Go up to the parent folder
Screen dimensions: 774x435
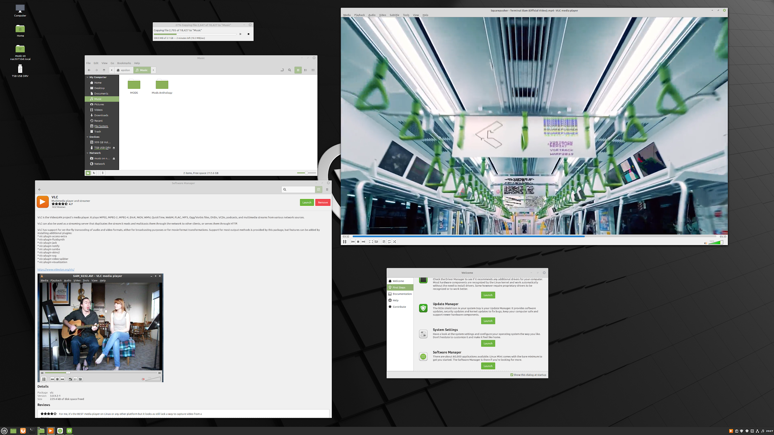104,70
